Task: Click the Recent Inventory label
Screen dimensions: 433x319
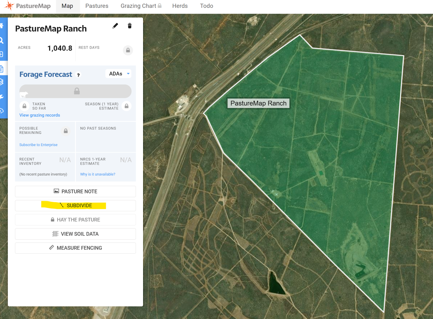Action: 30,161
